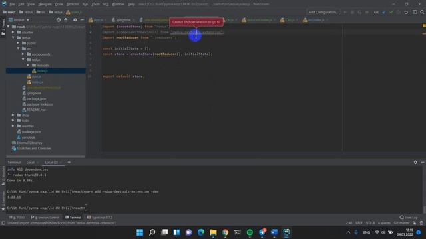The width and height of the screenshot is (426, 239).
Task: Expand the weather folder
Action: (x=13, y=126)
